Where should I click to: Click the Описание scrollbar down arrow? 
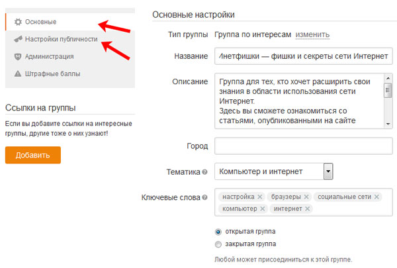[388, 124]
